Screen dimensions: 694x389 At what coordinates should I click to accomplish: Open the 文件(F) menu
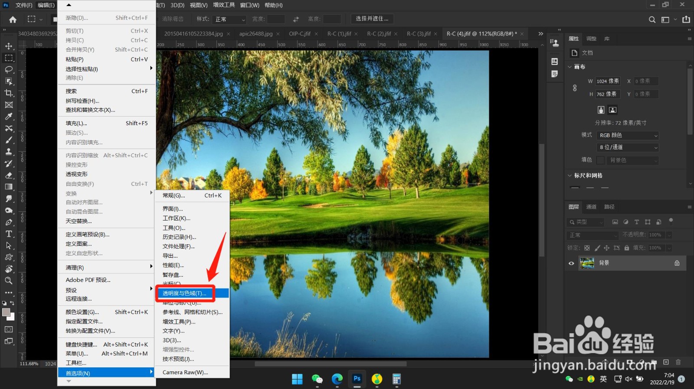[24, 5]
